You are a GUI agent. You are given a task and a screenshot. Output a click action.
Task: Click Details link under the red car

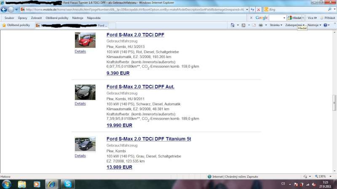[x=80, y=51]
